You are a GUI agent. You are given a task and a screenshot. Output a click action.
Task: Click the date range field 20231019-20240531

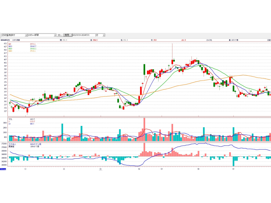coord(84,35)
